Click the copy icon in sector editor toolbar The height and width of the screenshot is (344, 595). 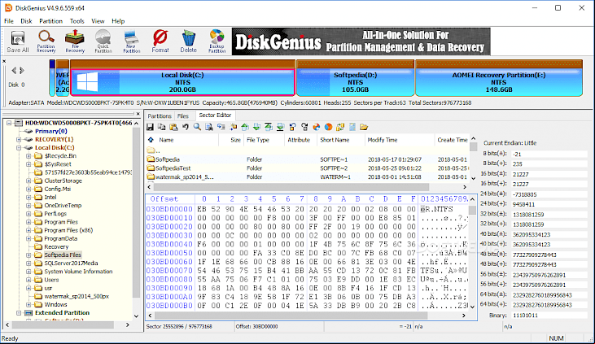tap(162, 127)
